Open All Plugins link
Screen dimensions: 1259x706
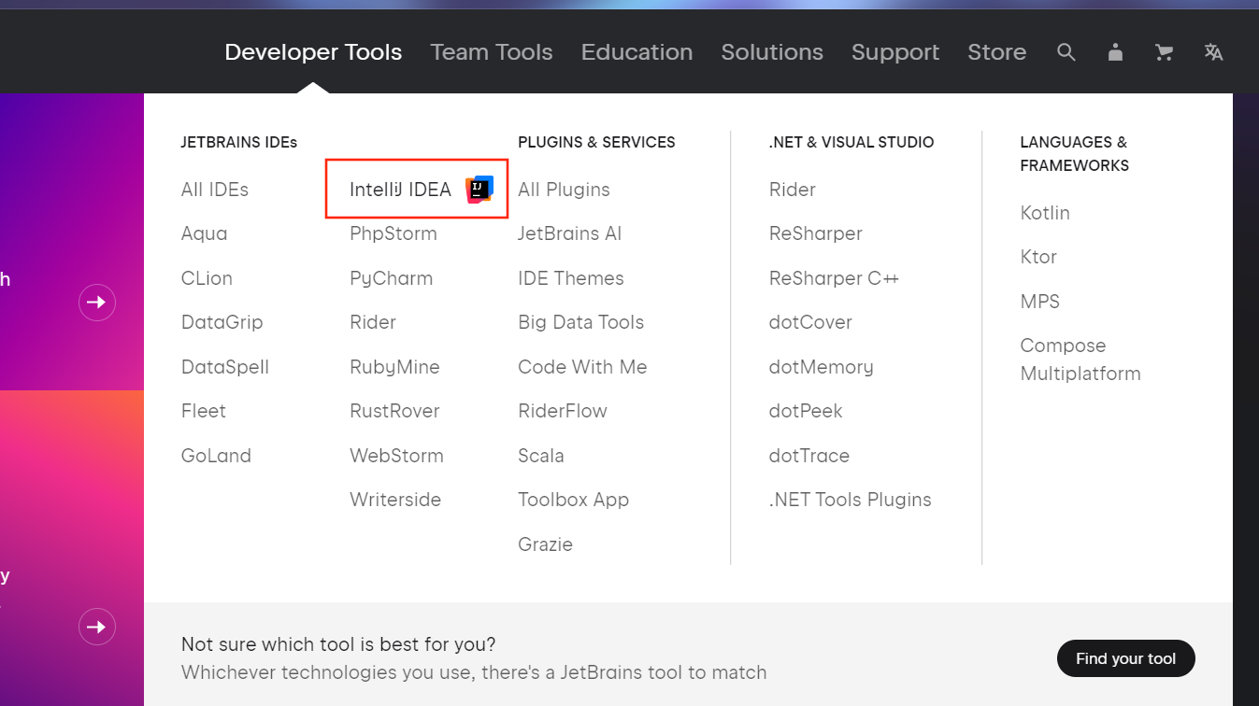click(564, 190)
